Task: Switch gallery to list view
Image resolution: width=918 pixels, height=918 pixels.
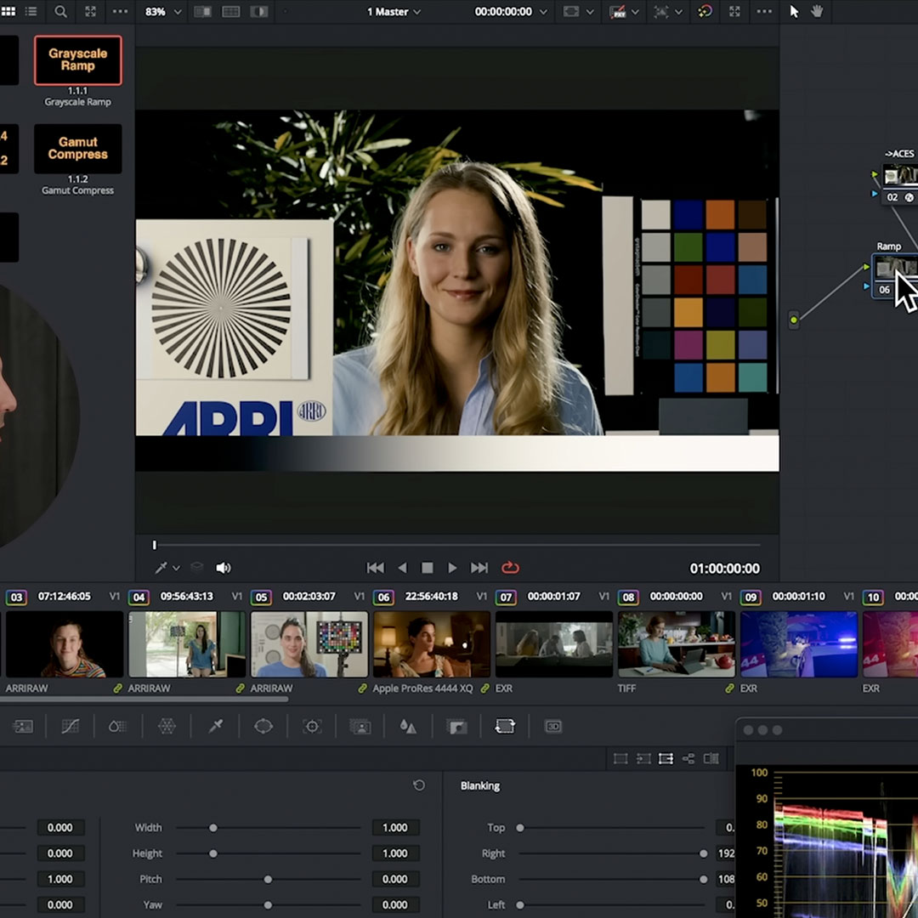Action: [x=31, y=12]
